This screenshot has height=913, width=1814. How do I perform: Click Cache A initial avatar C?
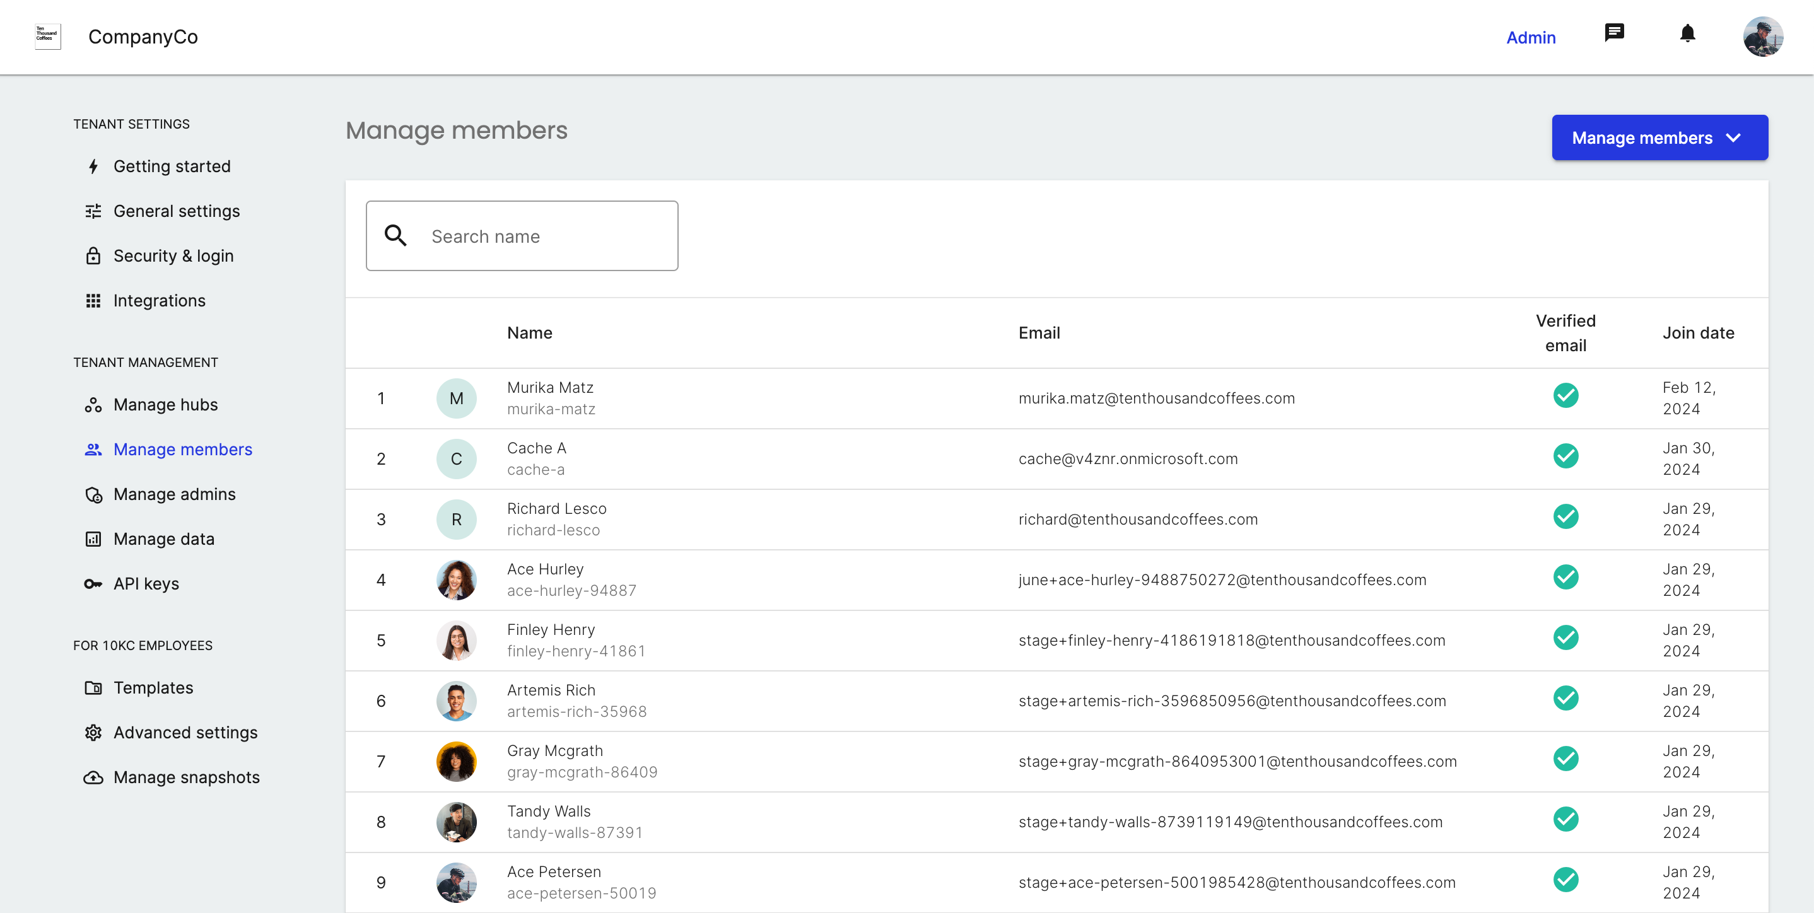456,459
